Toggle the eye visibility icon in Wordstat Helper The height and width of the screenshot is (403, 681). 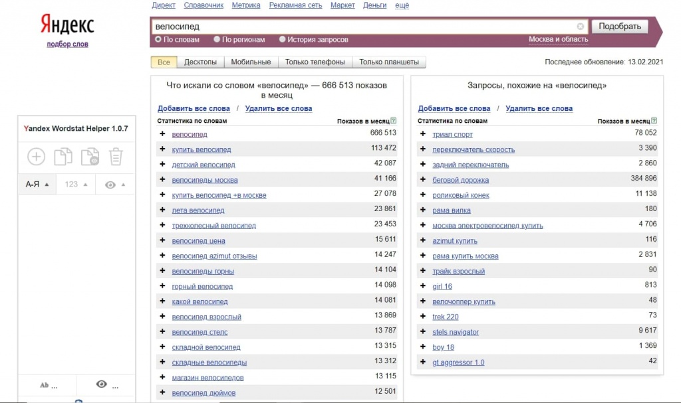click(112, 184)
